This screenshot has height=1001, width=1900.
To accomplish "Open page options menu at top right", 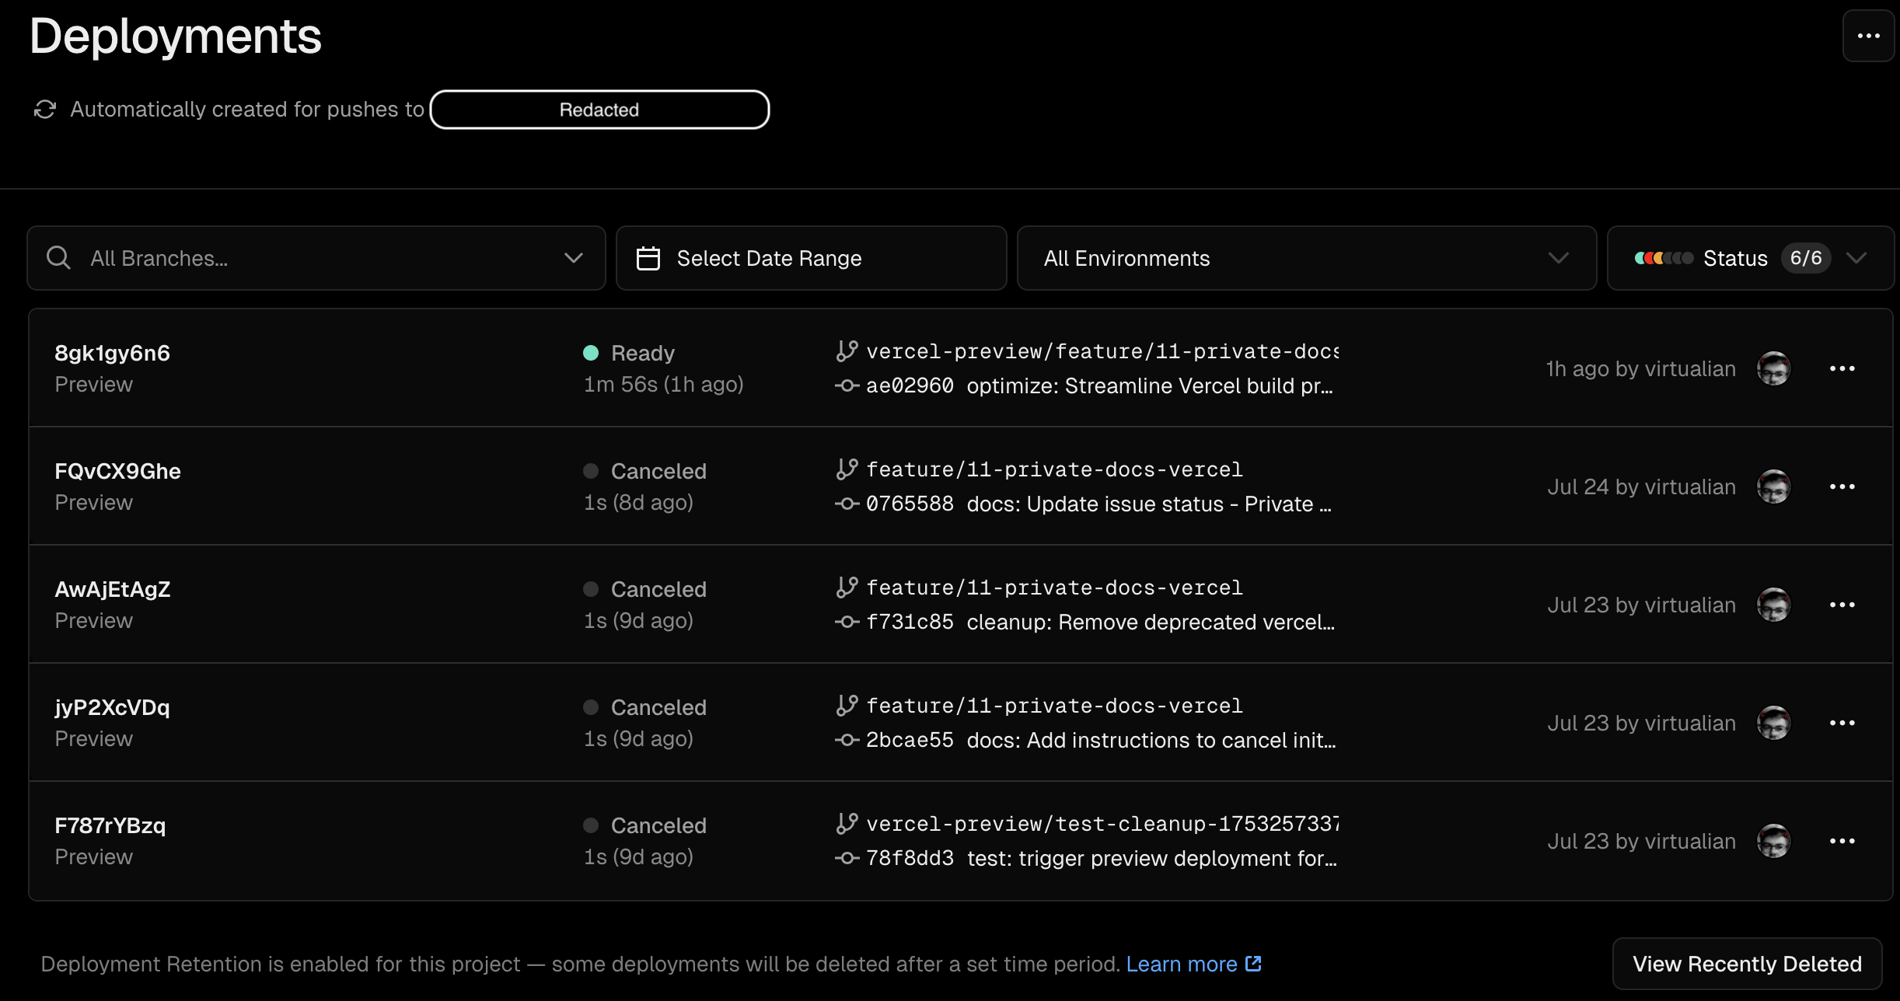I will [x=1868, y=36].
